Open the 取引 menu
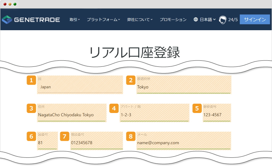The height and width of the screenshot is (167, 272). coord(75,20)
